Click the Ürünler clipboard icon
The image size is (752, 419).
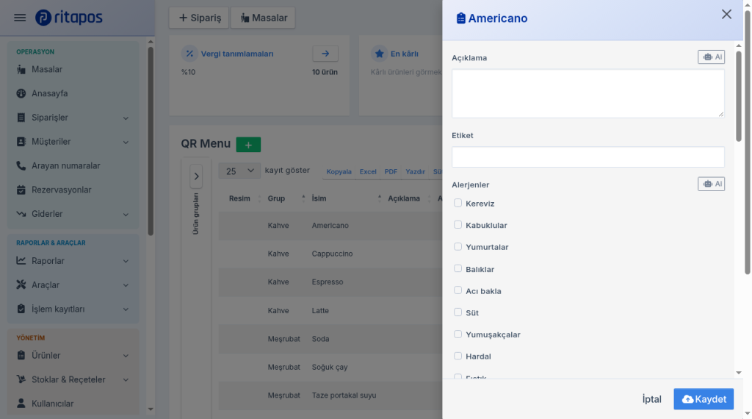tap(21, 355)
